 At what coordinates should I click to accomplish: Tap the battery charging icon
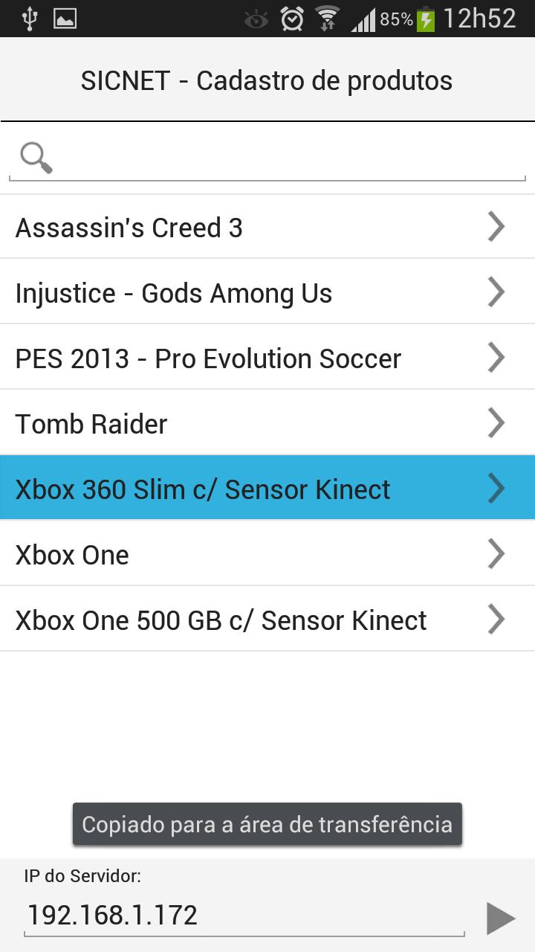426,19
